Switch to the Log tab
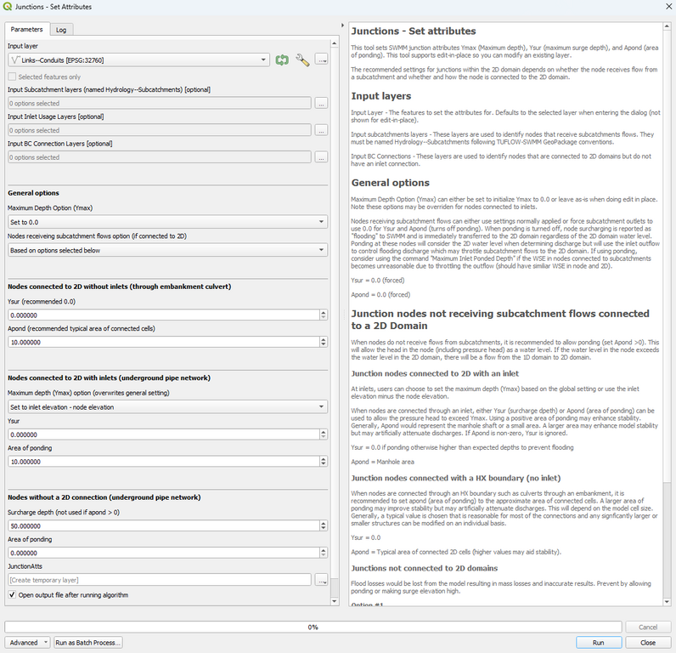676x653 pixels. pos(61,29)
